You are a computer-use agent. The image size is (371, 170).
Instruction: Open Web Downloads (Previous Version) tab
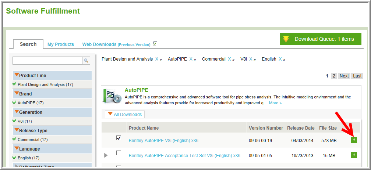coord(116,44)
